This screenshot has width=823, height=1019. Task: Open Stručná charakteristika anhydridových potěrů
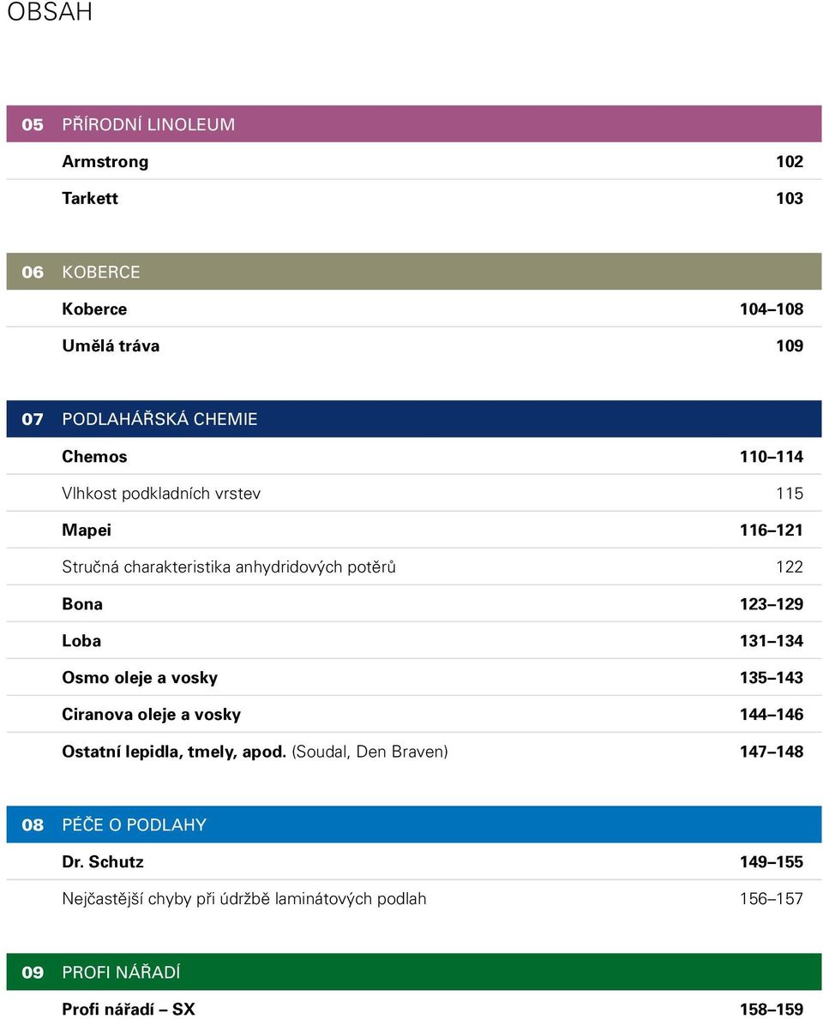(414, 566)
